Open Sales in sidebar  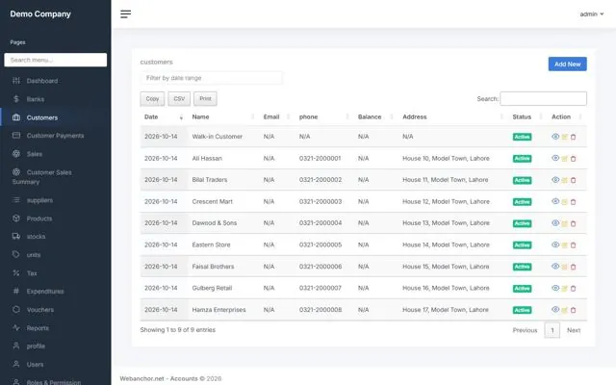[56, 154]
